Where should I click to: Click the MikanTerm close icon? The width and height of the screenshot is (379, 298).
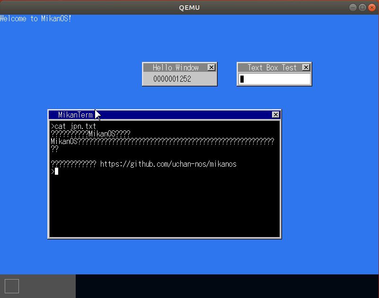point(275,114)
